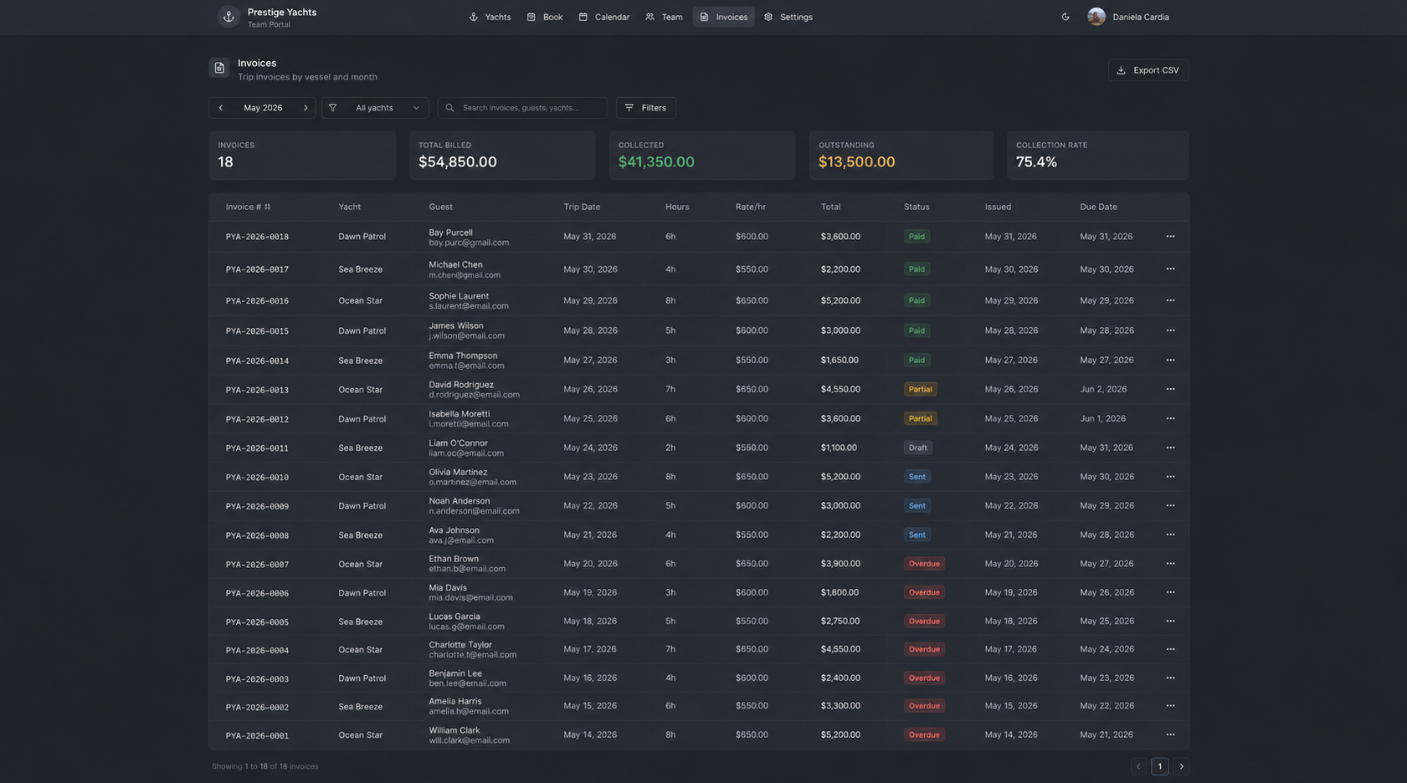Screen dimensions: 1407x783
Task: Click Sent status for Olivia Martinez
Action: (917, 477)
